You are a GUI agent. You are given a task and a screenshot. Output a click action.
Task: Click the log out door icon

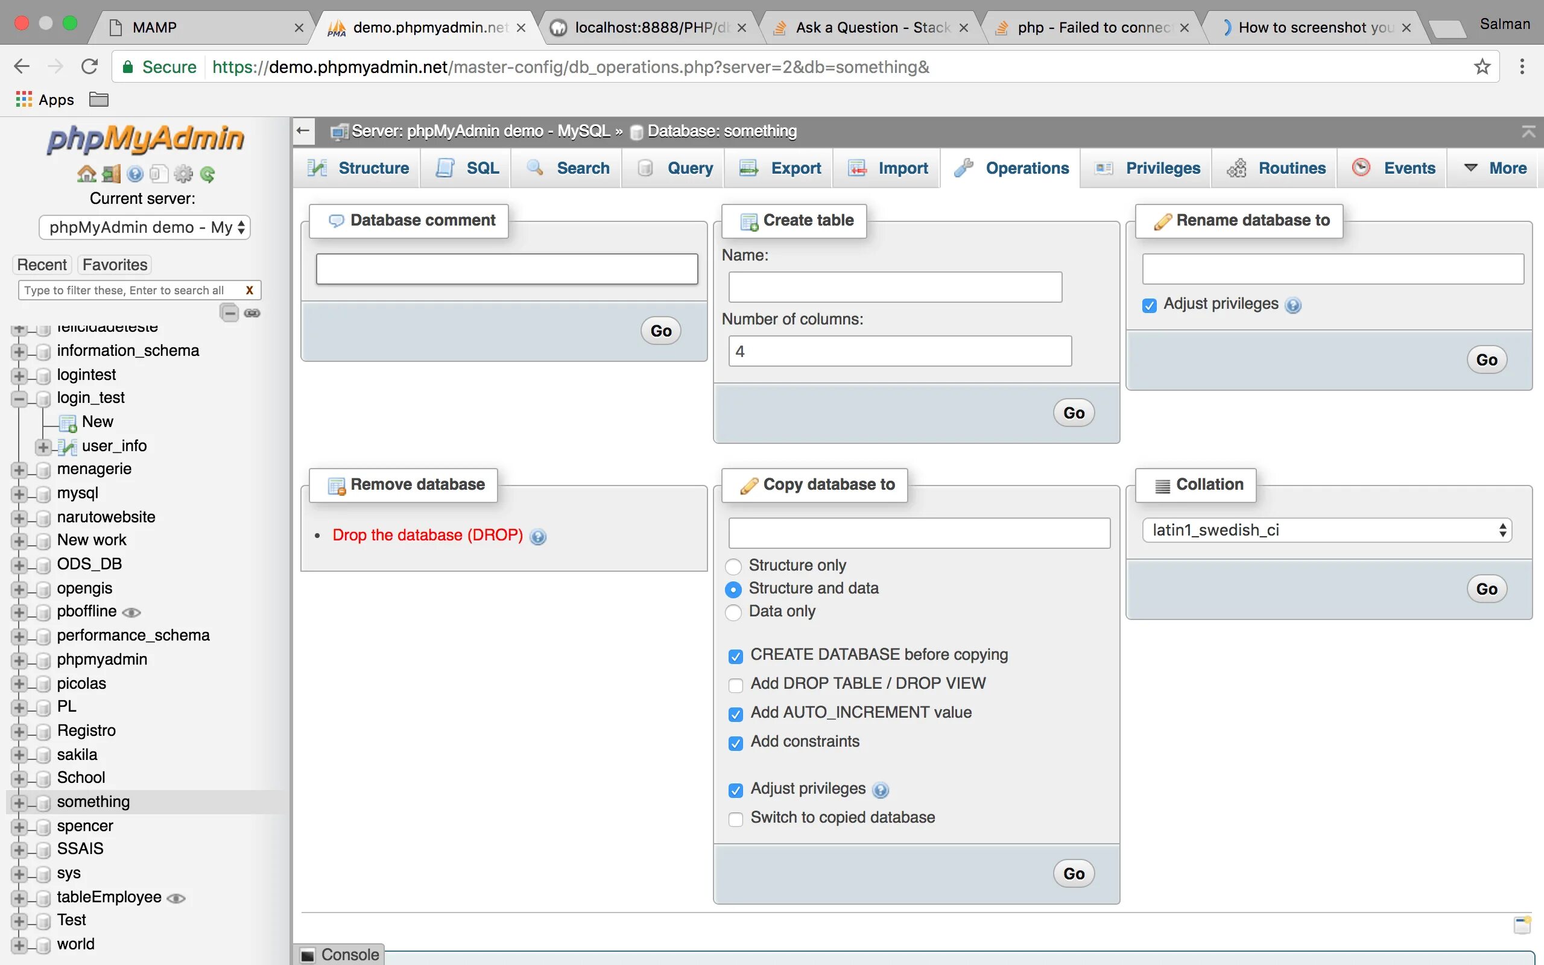point(111,174)
